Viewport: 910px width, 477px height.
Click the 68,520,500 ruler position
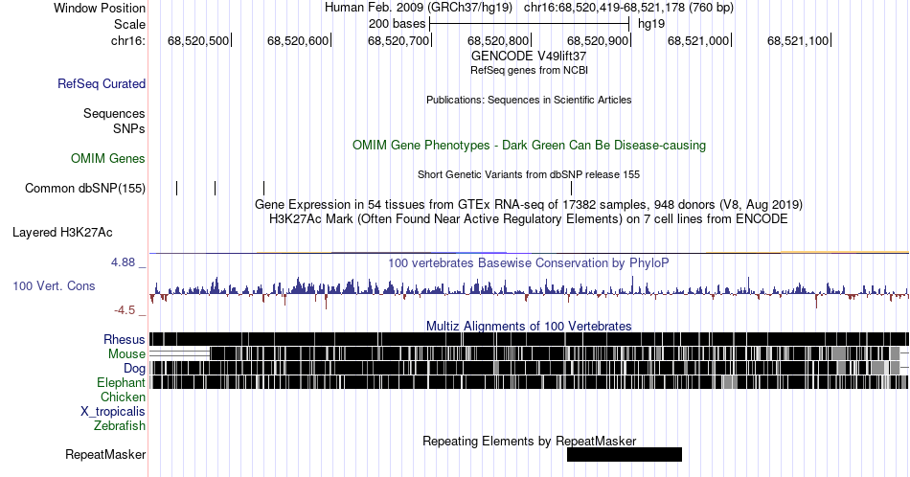198,40
